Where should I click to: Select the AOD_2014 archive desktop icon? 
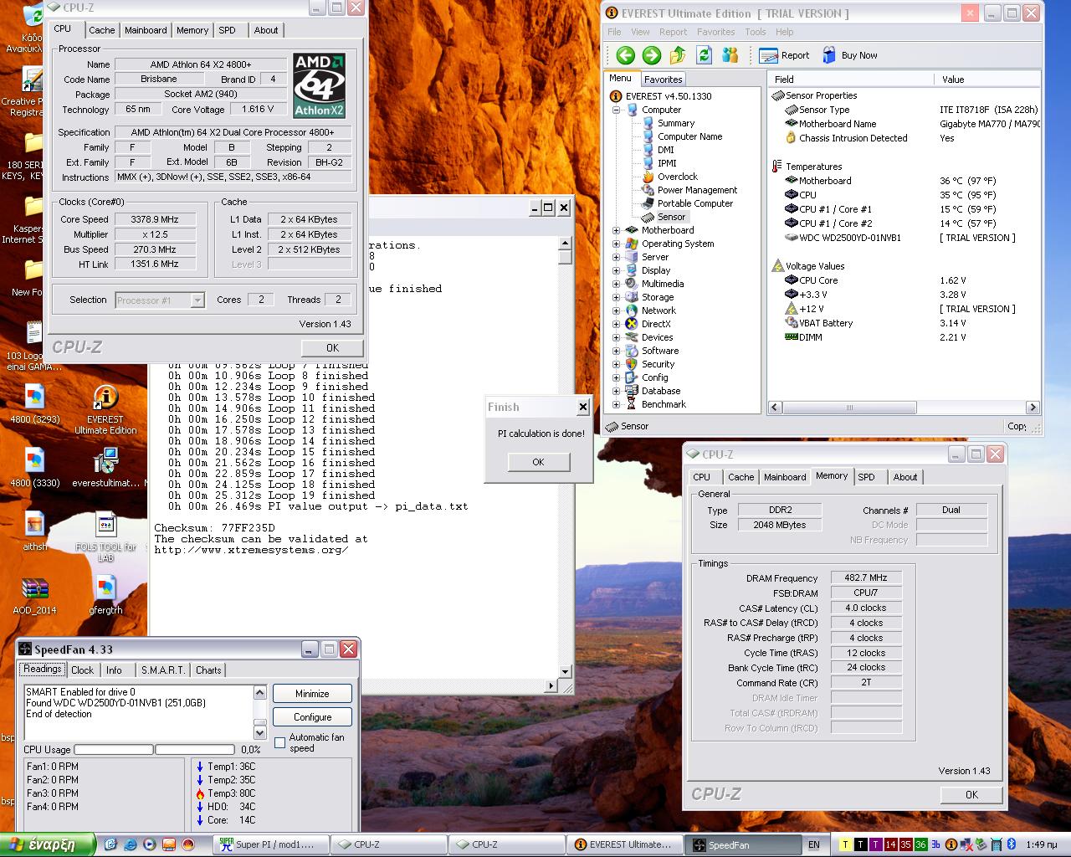click(34, 595)
